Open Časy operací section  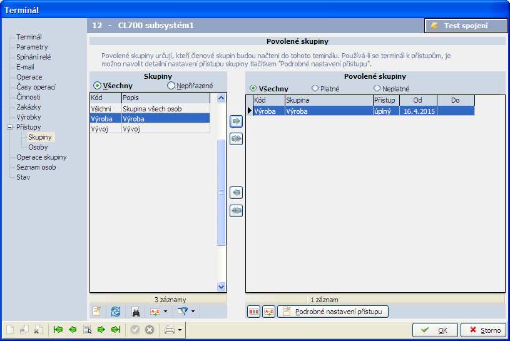click(36, 87)
